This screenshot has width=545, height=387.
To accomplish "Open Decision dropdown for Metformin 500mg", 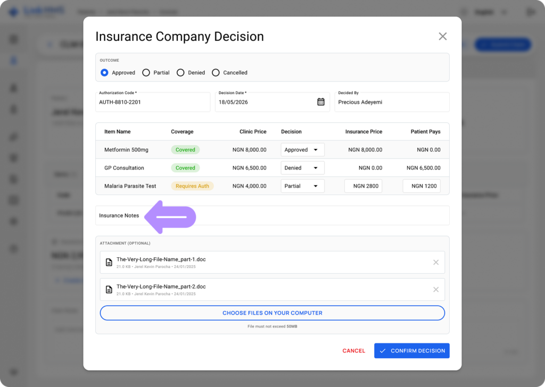I will coord(302,149).
